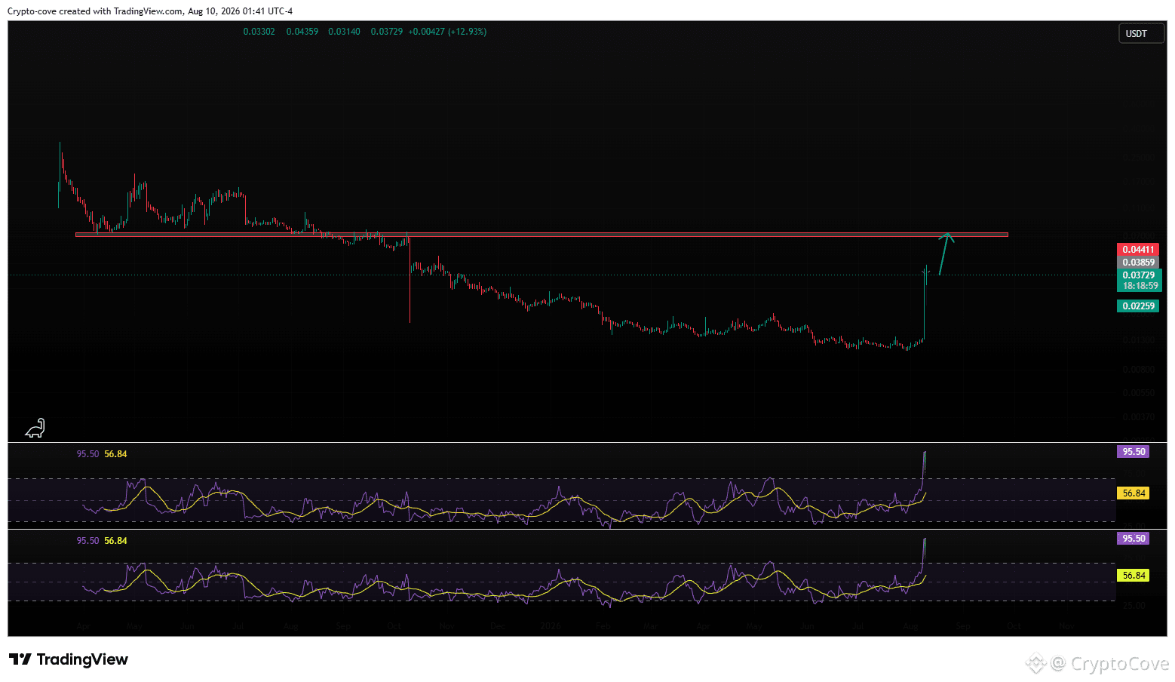
Task: Click purple 95.50 scale label in upper indicator pane
Action: click(x=1134, y=452)
